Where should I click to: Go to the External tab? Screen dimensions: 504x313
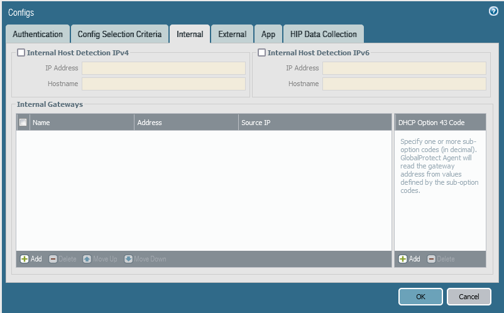(232, 35)
